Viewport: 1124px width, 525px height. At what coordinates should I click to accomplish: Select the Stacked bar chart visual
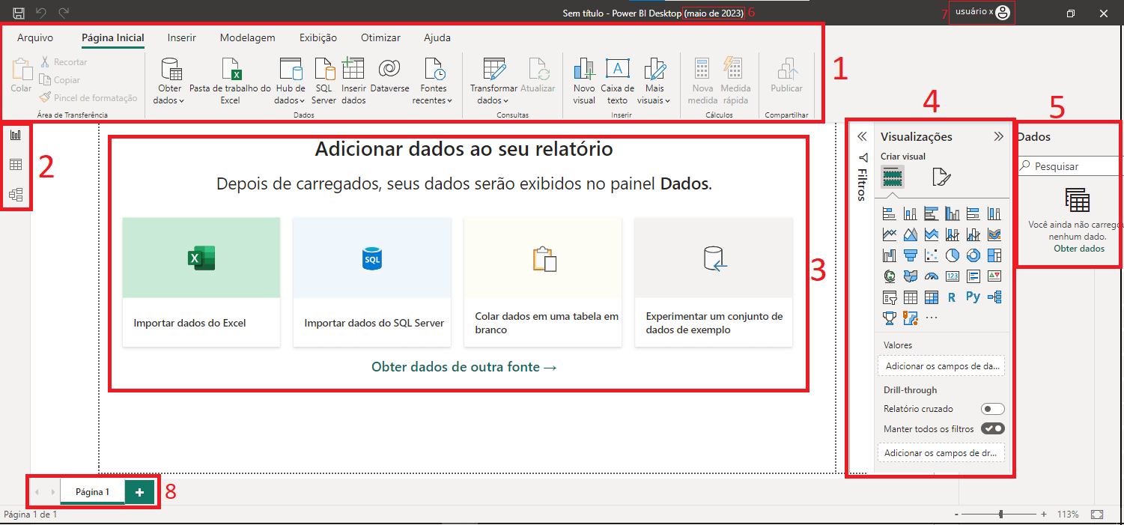tap(890, 213)
